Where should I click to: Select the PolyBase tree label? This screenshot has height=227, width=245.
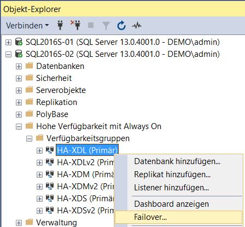point(52,114)
